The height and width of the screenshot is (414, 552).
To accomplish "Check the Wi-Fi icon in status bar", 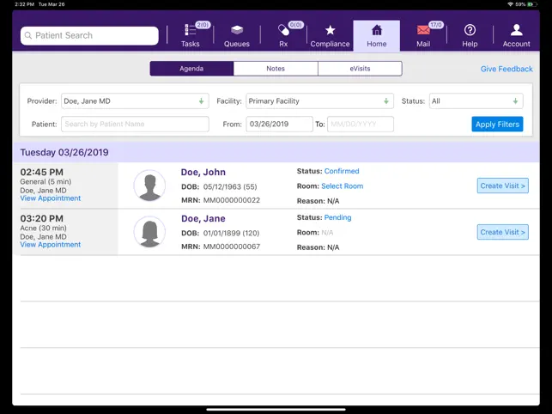I will click(x=510, y=4).
